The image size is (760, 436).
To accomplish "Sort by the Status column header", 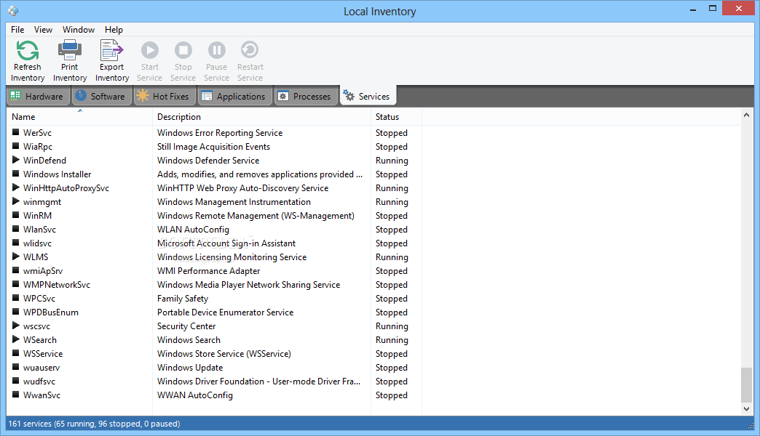I will coord(396,116).
